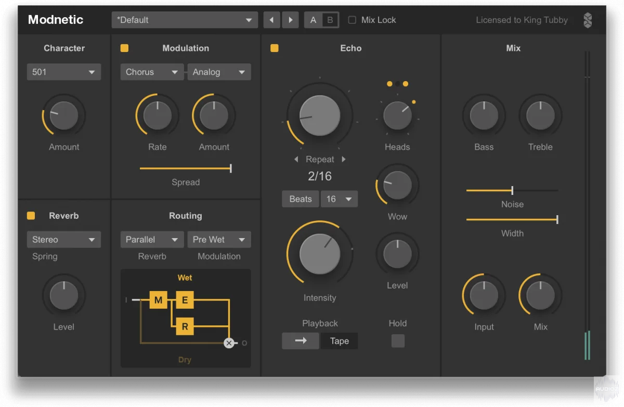This screenshot has height=407, width=624.
Task: Click the Modulation Amount knob
Action: point(214,115)
